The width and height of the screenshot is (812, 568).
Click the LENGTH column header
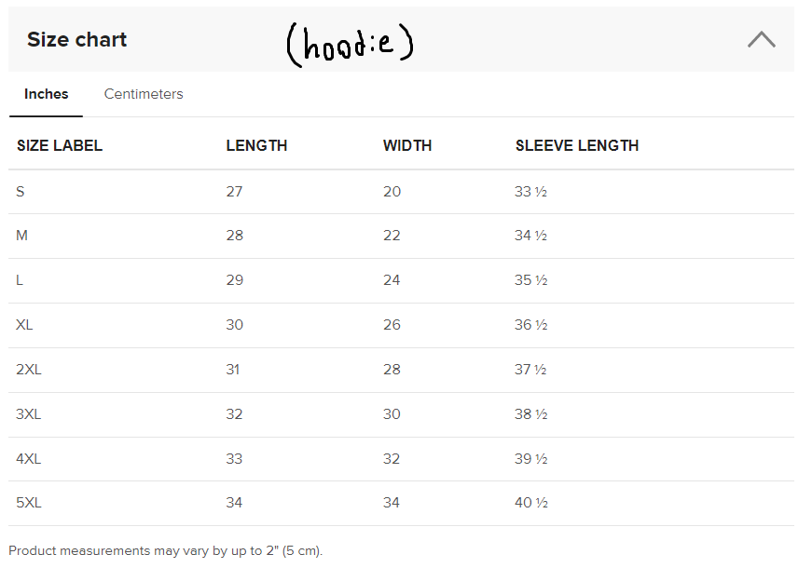tap(256, 145)
